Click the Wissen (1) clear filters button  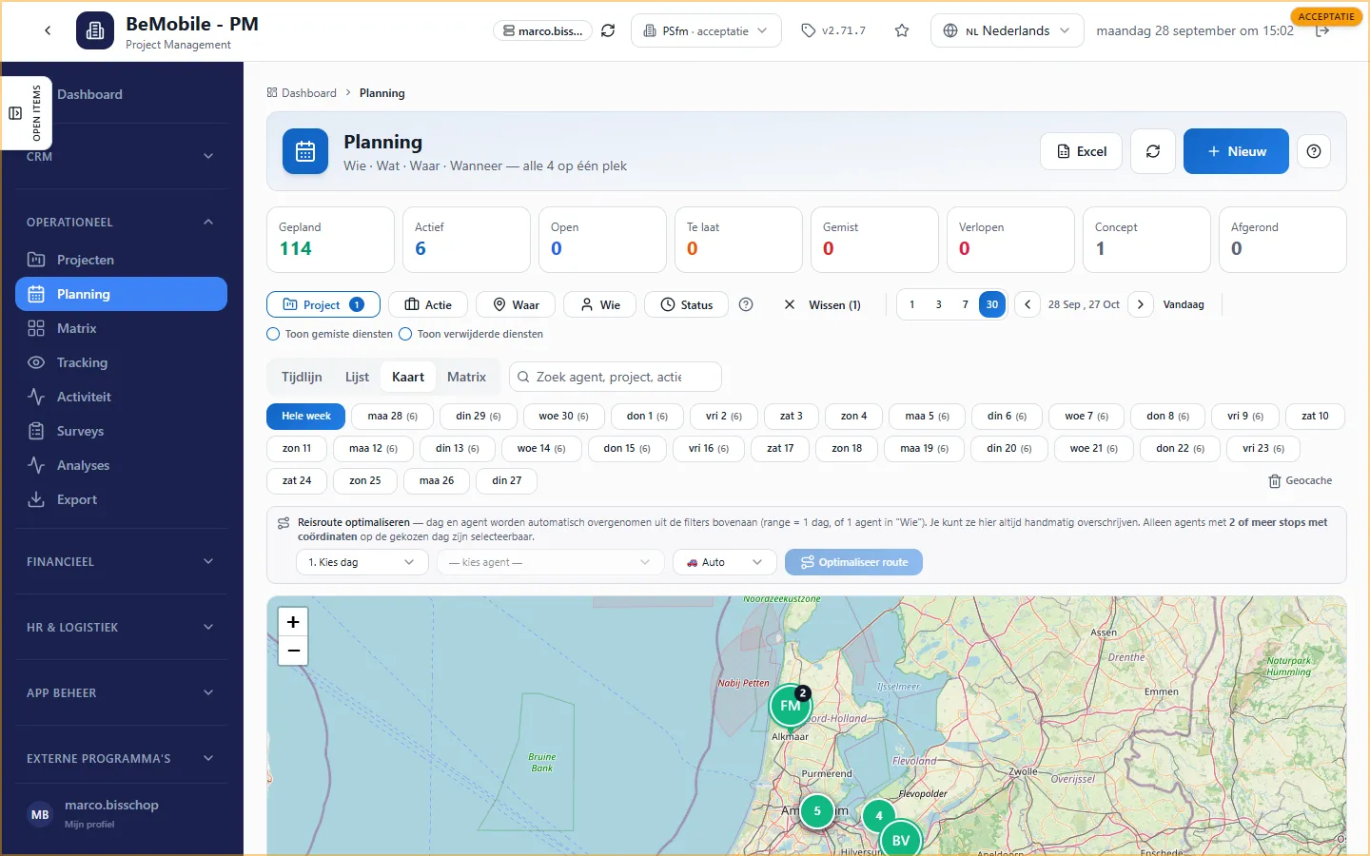click(823, 304)
